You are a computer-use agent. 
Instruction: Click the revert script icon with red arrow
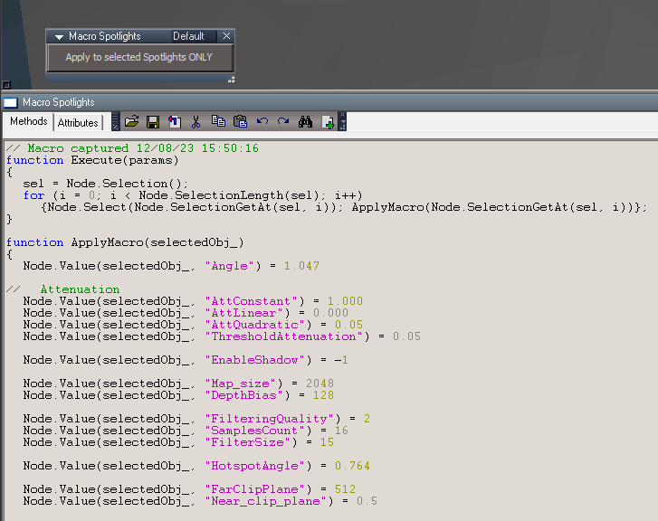tap(175, 121)
